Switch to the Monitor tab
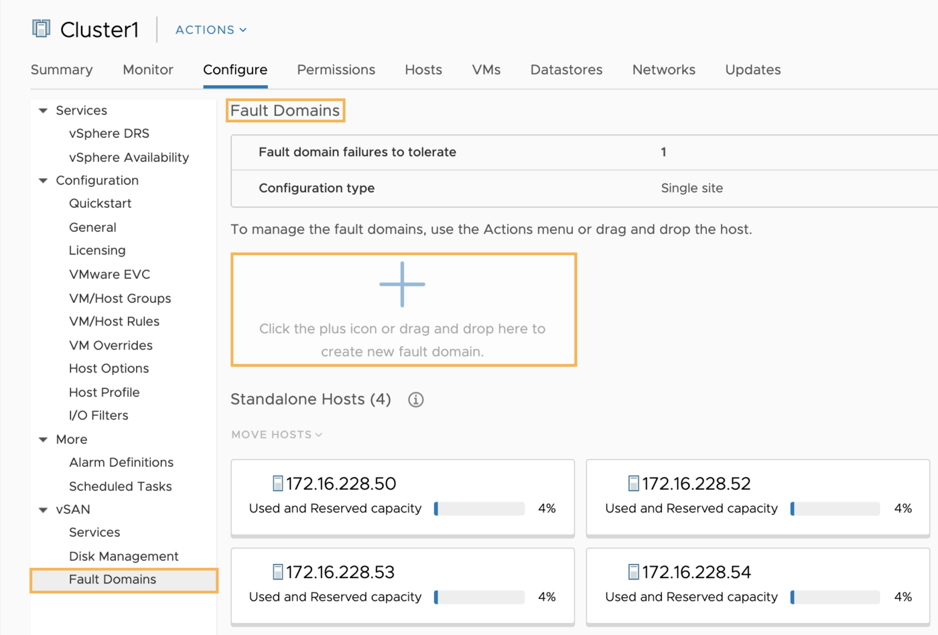The width and height of the screenshot is (938, 635). click(x=147, y=70)
